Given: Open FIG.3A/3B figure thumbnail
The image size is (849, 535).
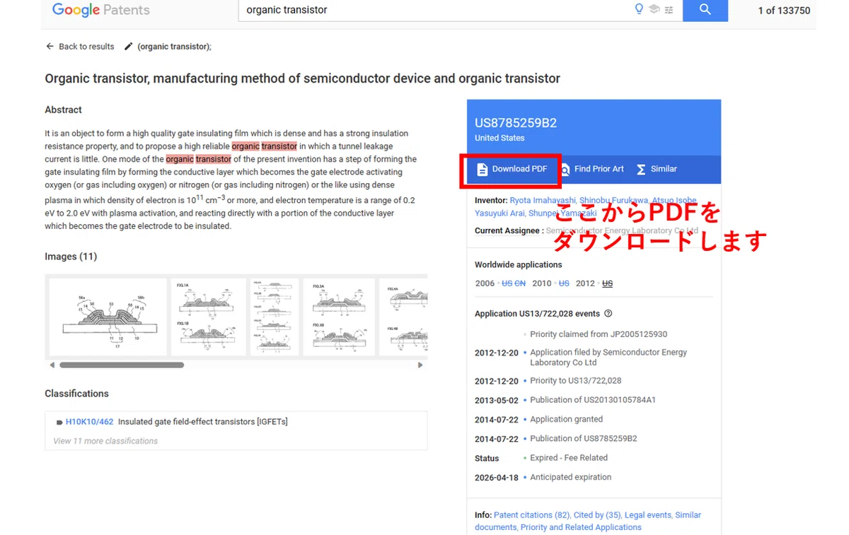Looking at the screenshot, I should click(x=339, y=317).
